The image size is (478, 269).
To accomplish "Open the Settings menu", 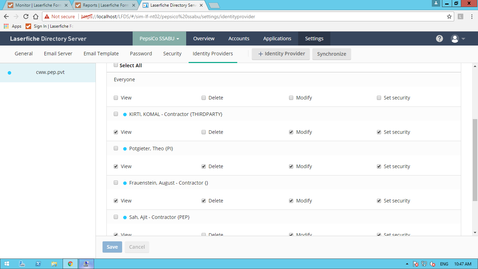I will click(314, 39).
